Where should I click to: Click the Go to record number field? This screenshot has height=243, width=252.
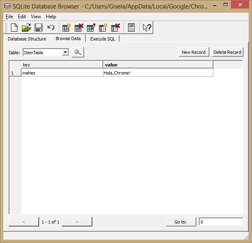tap(221, 222)
